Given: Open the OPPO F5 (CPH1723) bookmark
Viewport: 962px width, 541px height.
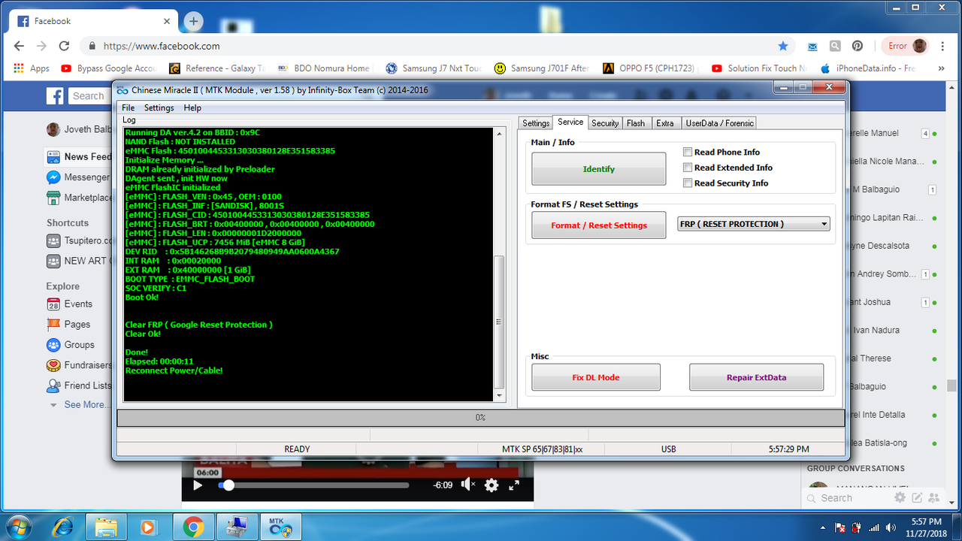Looking at the screenshot, I should point(650,68).
